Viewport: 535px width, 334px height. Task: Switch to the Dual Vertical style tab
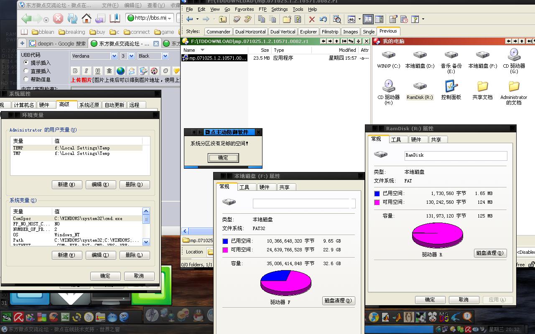point(283,32)
